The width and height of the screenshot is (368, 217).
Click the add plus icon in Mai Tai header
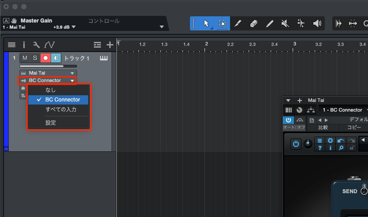[300, 101]
